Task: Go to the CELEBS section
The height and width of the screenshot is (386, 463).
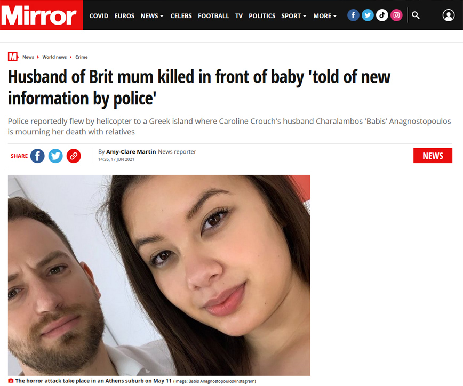Action: coord(181,16)
